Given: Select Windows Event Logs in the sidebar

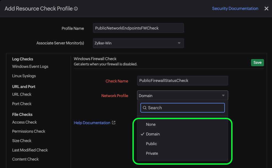Looking at the screenshot, I should (30, 66).
